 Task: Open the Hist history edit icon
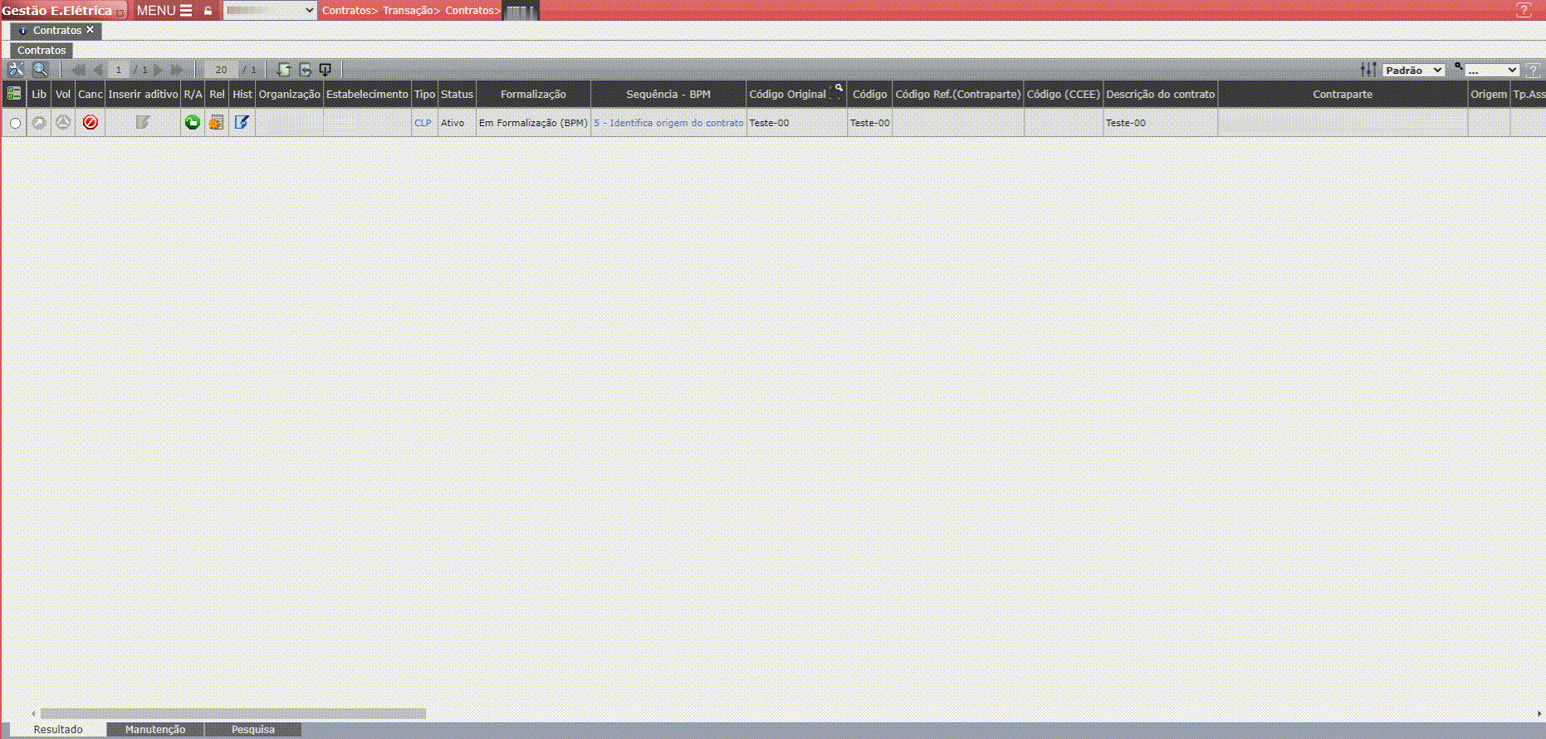242,123
